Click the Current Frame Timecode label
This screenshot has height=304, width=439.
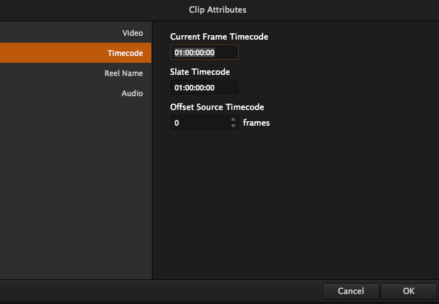click(x=219, y=37)
